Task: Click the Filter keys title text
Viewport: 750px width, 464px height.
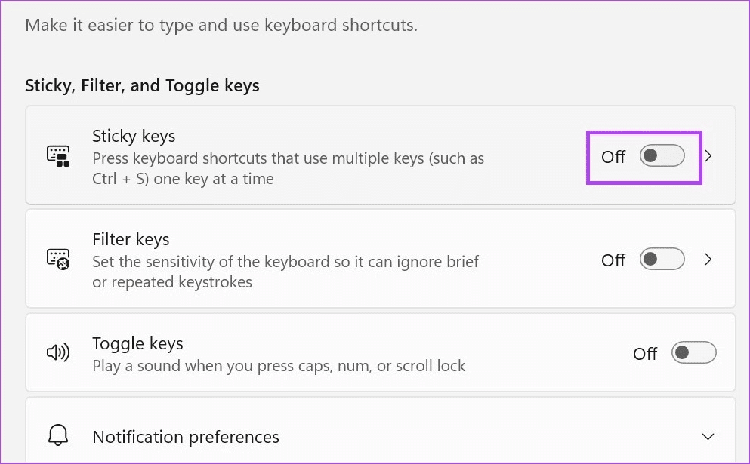Action: coord(130,239)
